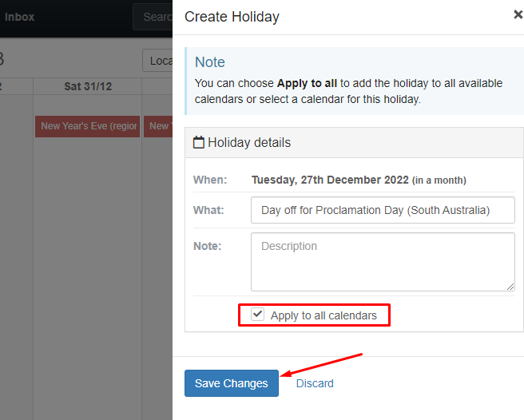The image size is (524, 420).
Task: Close the Create Holiday dialog
Action: point(518,14)
